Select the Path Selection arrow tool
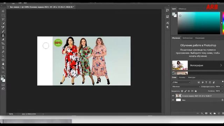This screenshot has width=224, height=126. pos(3,56)
